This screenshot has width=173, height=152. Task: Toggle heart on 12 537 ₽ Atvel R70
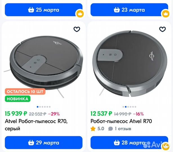[x=162, y=29]
